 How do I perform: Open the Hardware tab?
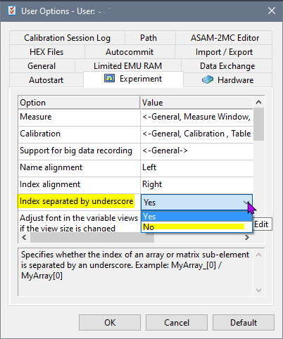click(227, 80)
